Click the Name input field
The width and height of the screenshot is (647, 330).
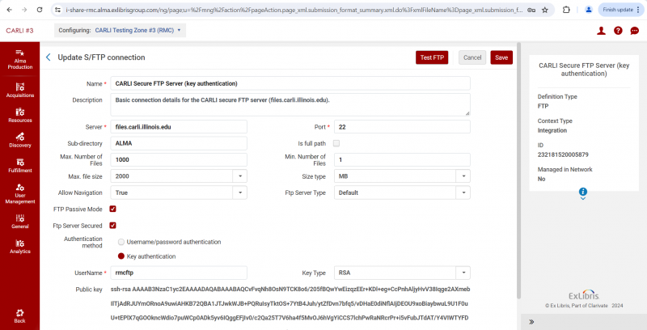coord(290,83)
